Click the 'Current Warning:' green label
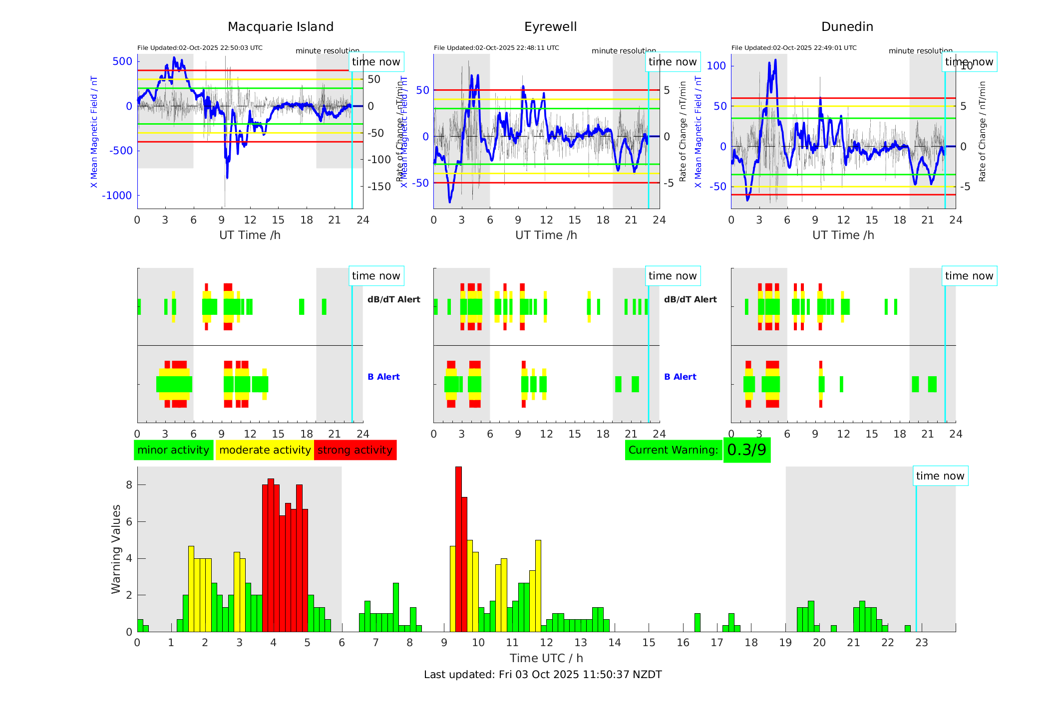1057x717 pixels. point(673,450)
